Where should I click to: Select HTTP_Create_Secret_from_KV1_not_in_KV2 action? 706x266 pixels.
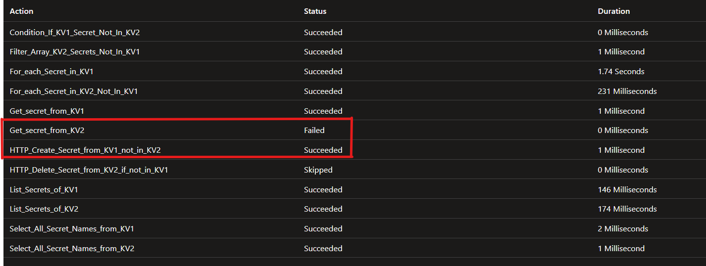85,150
